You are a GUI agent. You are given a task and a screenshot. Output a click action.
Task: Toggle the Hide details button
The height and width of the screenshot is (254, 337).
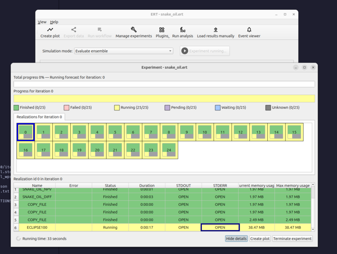tap(236, 239)
